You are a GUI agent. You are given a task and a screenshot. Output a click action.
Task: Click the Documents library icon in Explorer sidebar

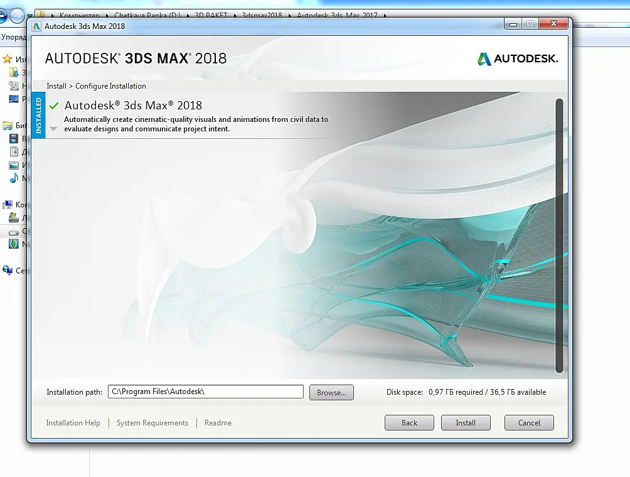pyautogui.click(x=14, y=151)
